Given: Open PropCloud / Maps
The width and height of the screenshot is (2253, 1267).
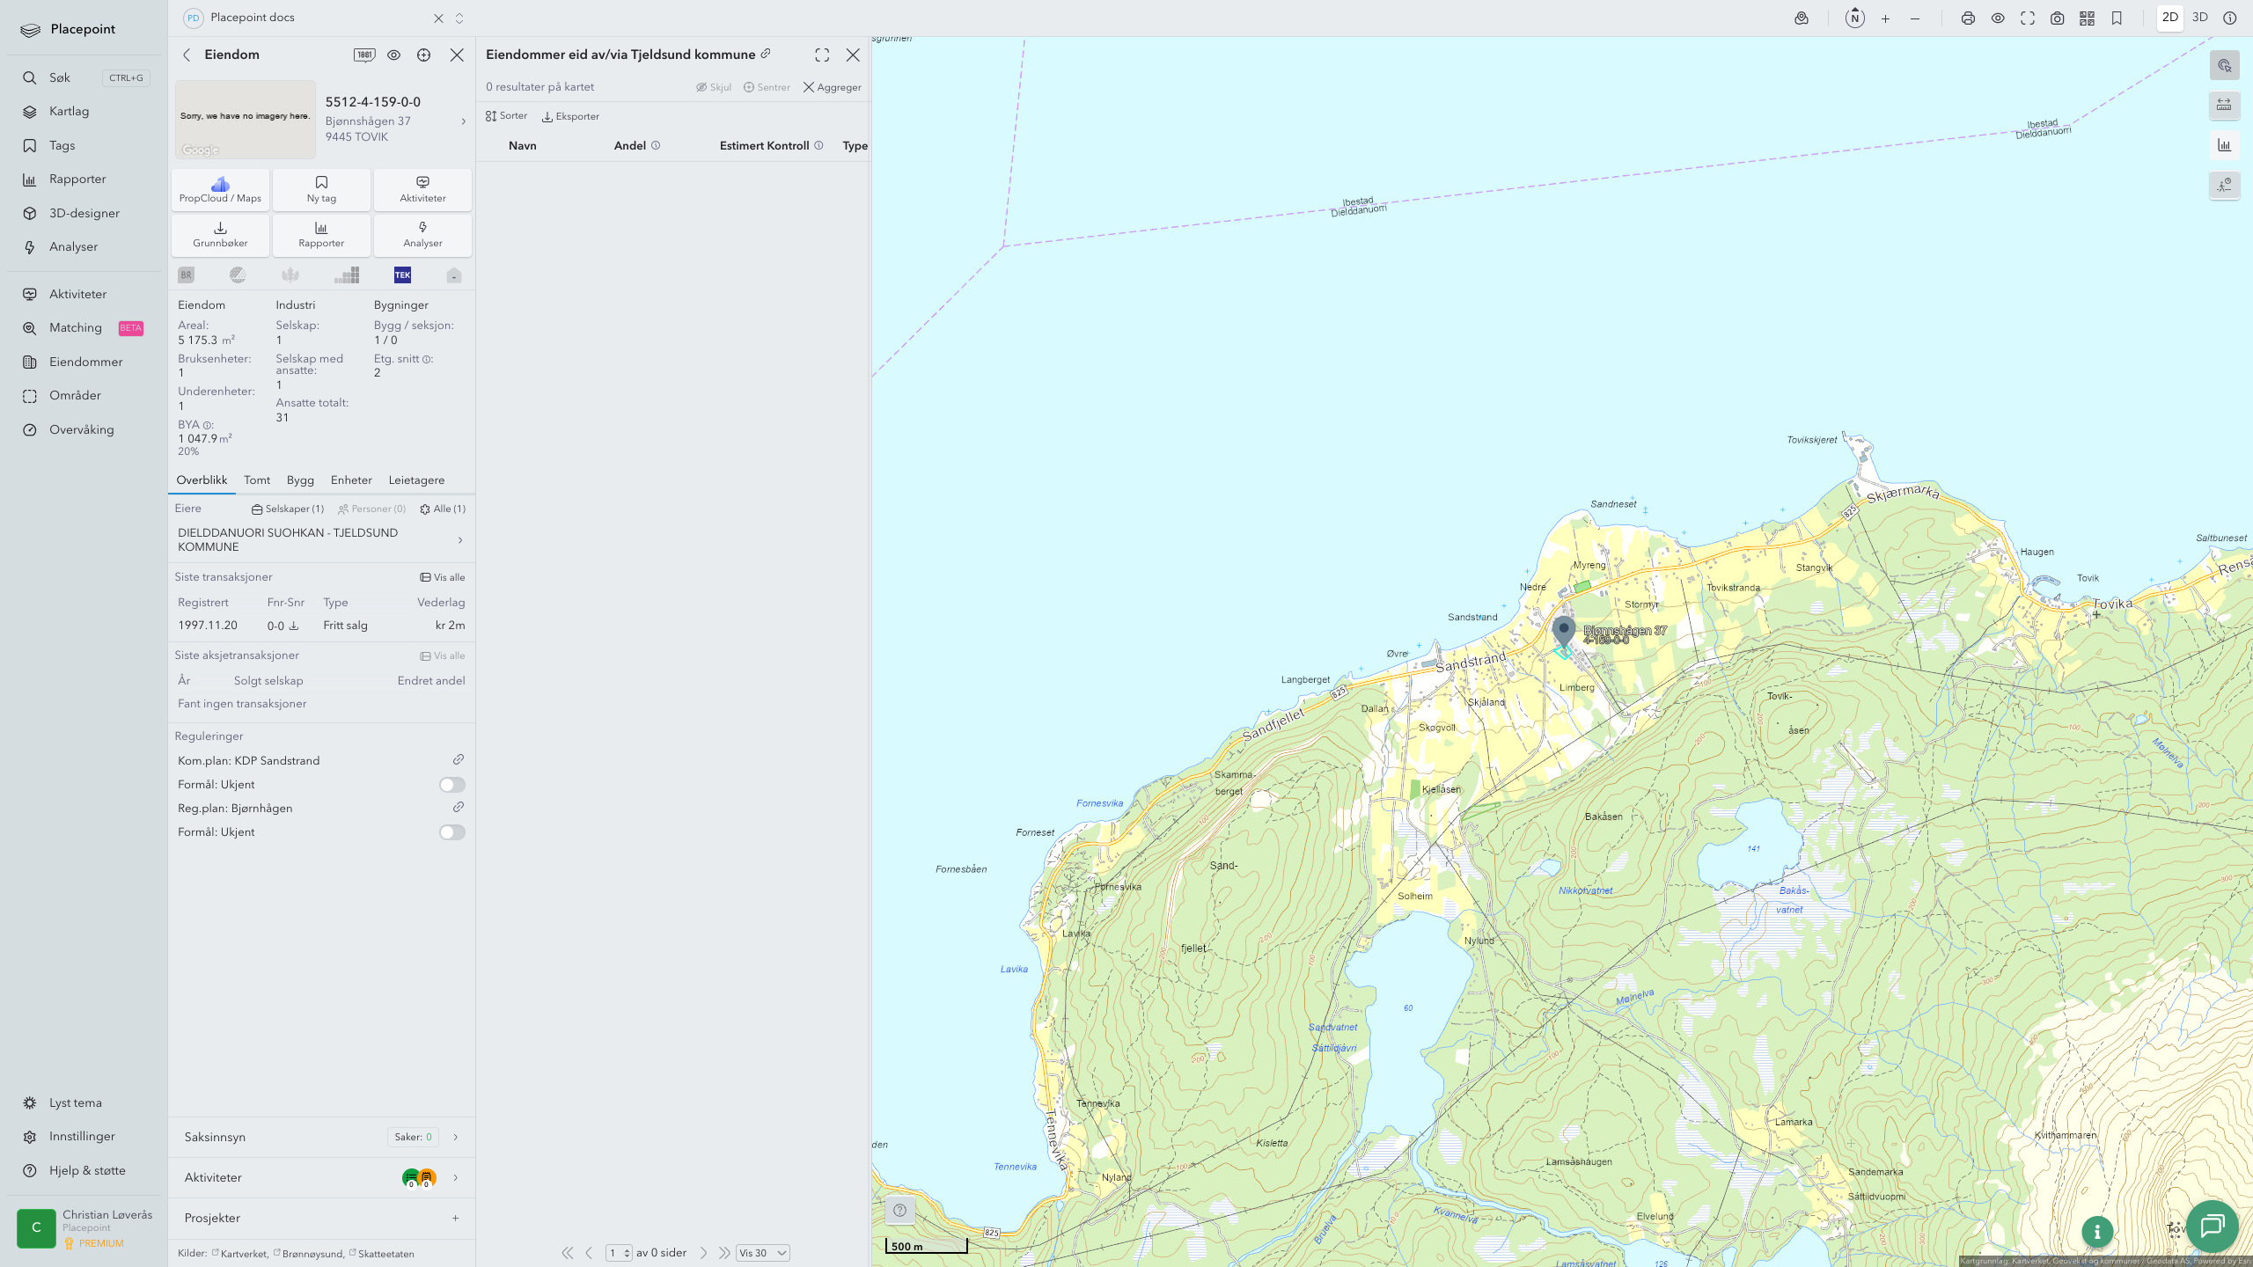Looking at the screenshot, I should coord(220,190).
